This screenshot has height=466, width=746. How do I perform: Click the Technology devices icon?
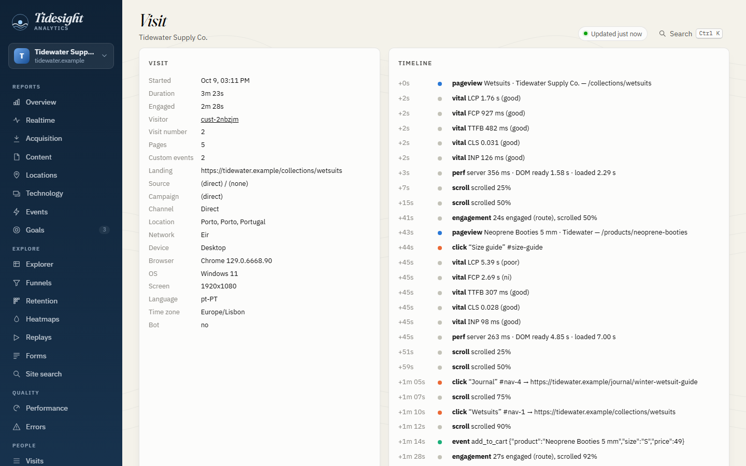[x=17, y=193]
